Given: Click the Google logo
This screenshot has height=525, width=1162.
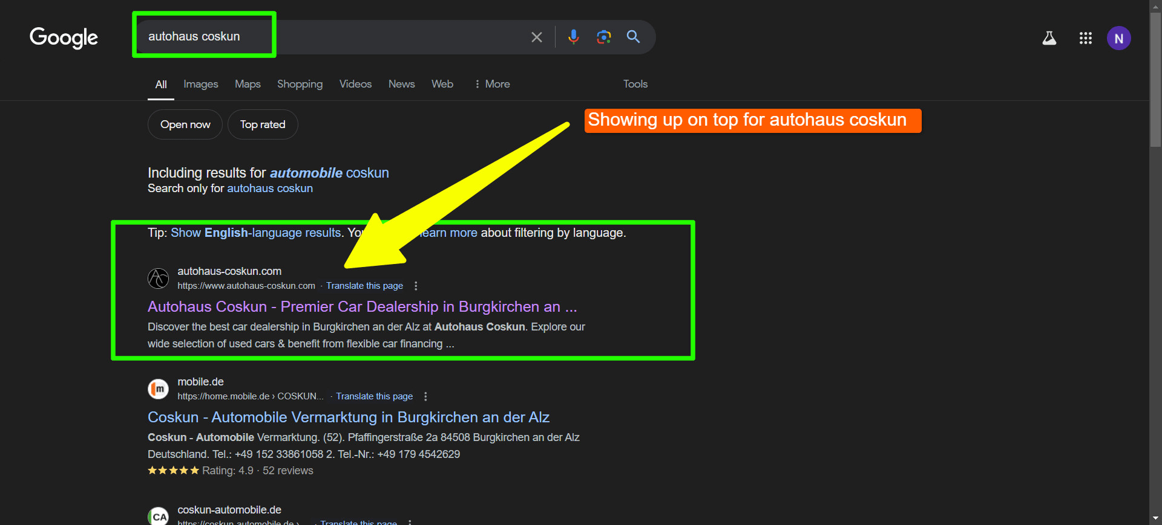Looking at the screenshot, I should (64, 37).
